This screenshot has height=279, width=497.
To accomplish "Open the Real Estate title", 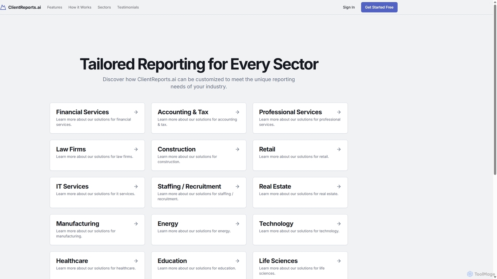I will [x=275, y=186].
